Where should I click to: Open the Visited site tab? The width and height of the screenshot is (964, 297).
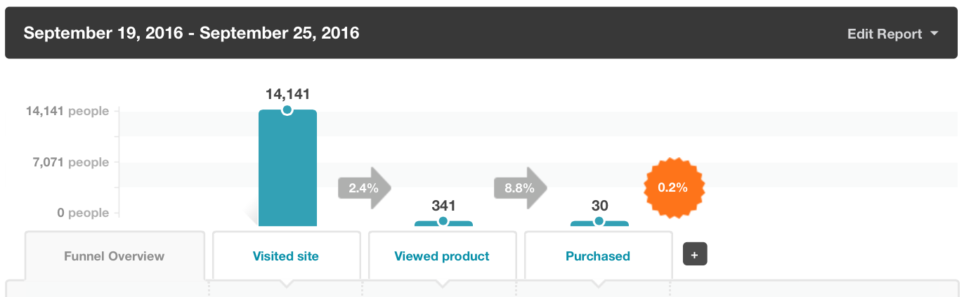coord(286,256)
